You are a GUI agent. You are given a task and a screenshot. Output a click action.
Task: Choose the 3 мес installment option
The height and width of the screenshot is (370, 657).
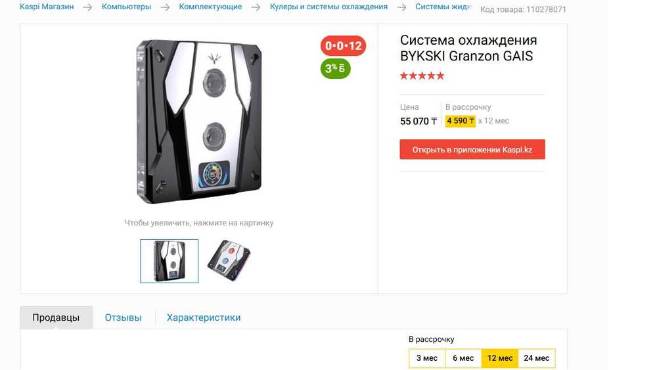[x=427, y=358]
